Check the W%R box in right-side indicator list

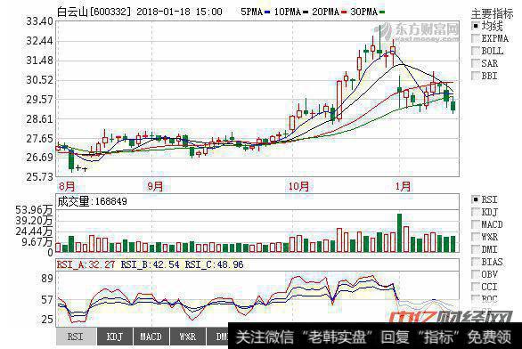tap(476, 237)
